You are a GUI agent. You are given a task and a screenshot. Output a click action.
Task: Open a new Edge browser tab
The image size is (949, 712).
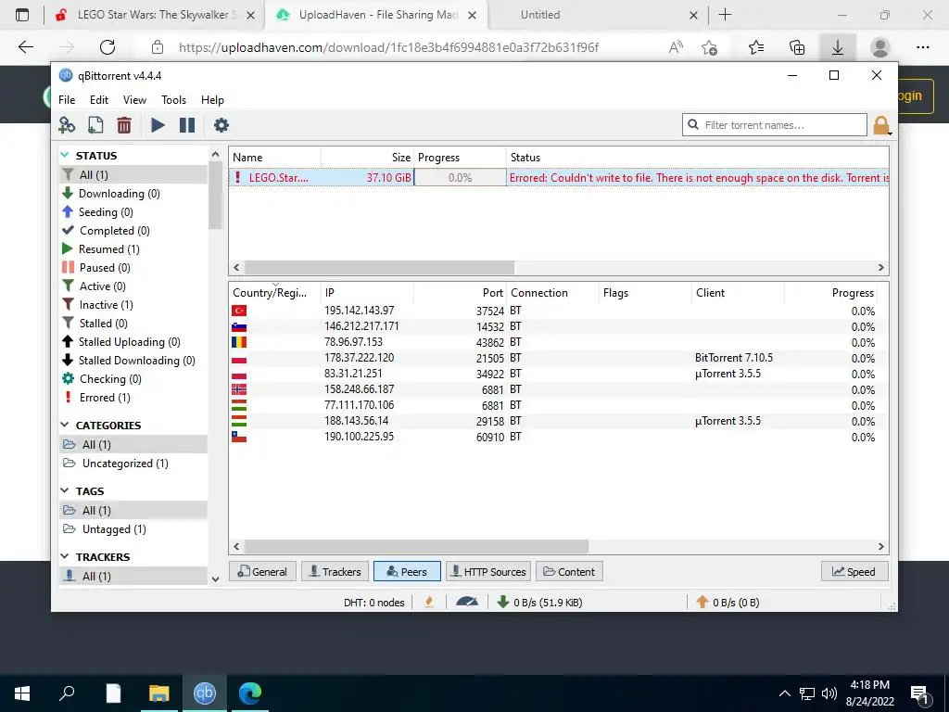725,15
